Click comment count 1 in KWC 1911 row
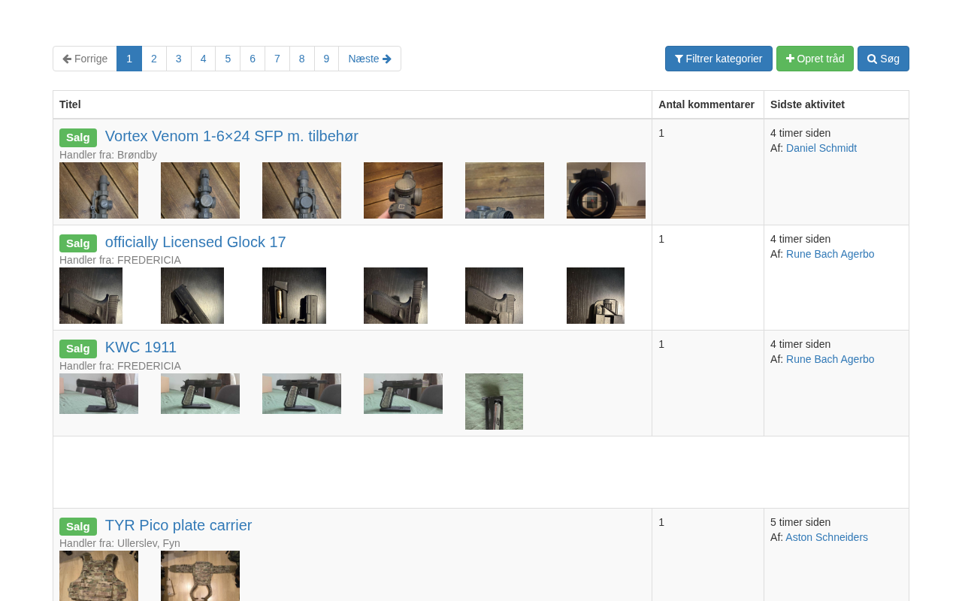The width and height of the screenshot is (962, 601). click(661, 344)
